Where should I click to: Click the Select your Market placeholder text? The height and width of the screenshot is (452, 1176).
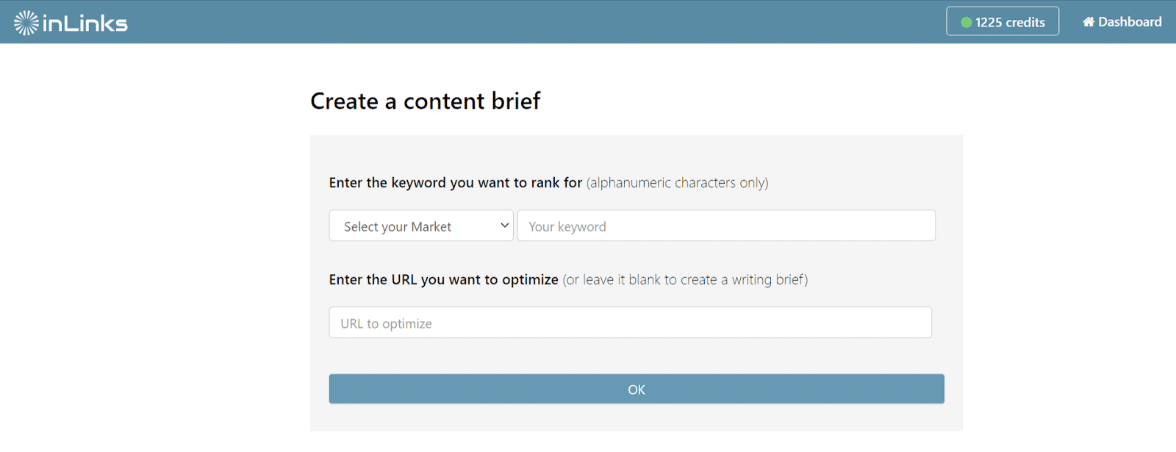(398, 226)
